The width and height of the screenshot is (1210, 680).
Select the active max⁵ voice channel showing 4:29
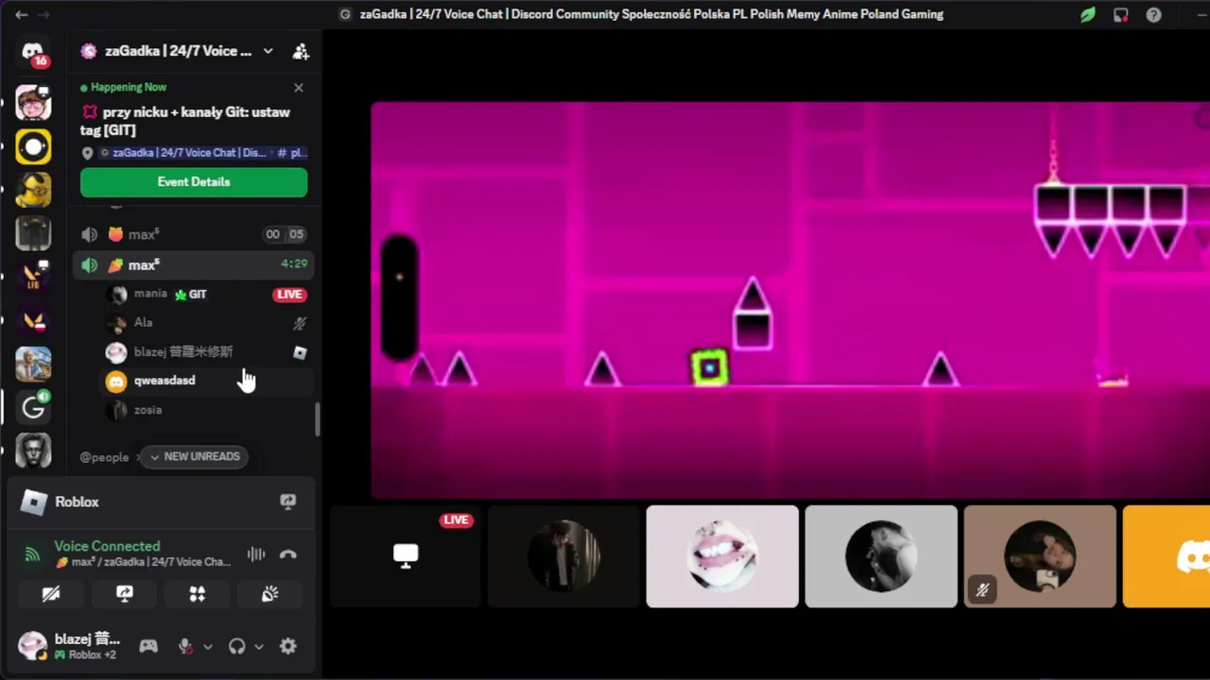194,264
